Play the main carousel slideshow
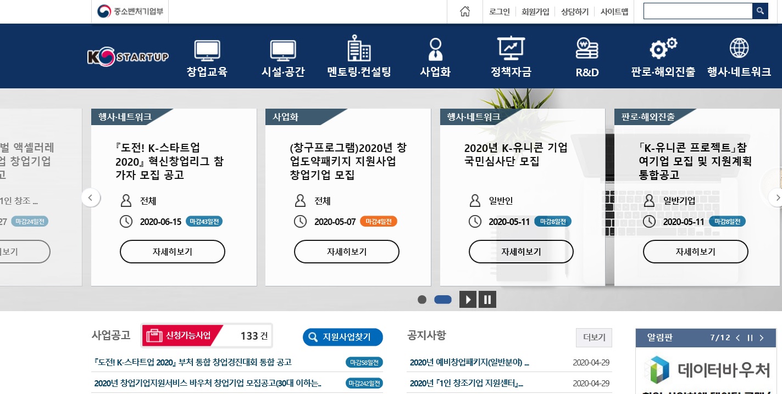Image resolution: width=782 pixels, height=394 pixels. coord(468,300)
